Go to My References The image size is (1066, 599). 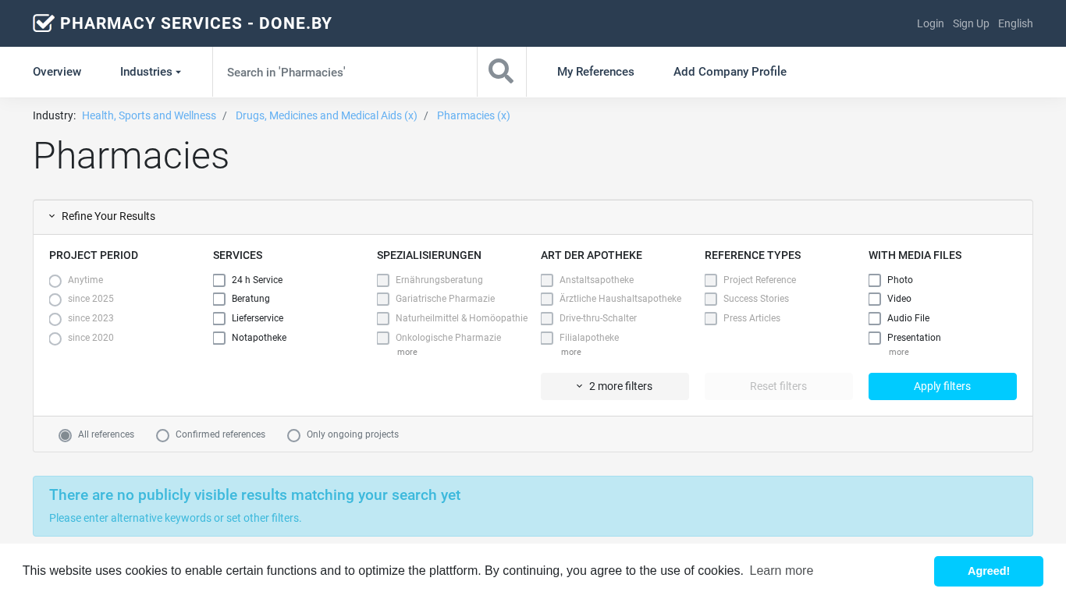595,72
